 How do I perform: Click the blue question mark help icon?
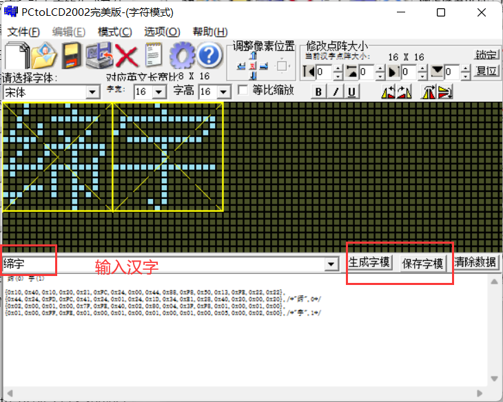[x=209, y=55]
